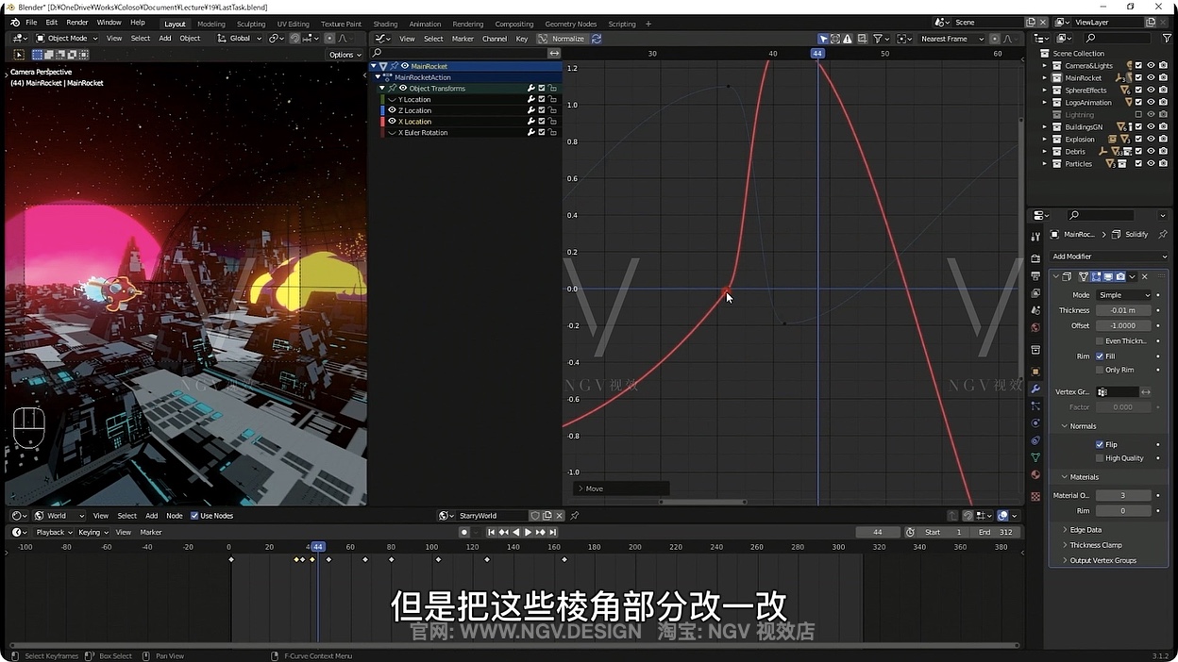
Task: Toggle proportional editing in graph editor
Action: 995,39
